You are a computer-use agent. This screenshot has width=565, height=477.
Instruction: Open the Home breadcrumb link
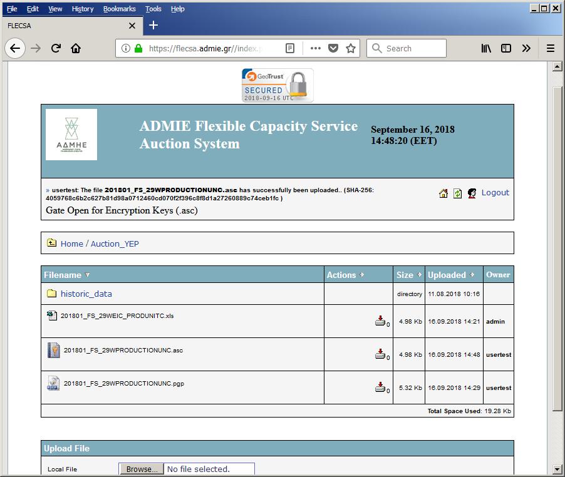pos(71,244)
